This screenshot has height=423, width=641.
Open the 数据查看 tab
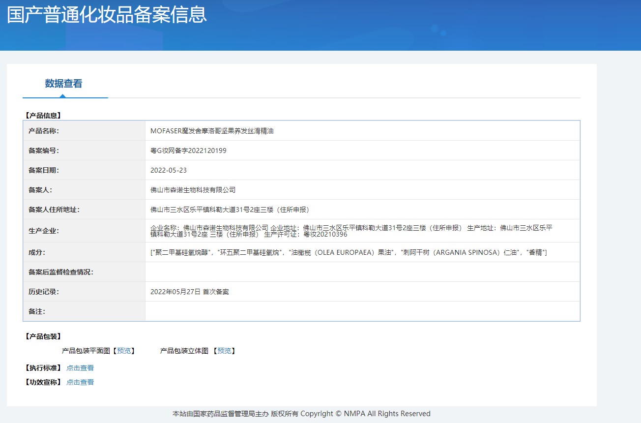point(64,84)
